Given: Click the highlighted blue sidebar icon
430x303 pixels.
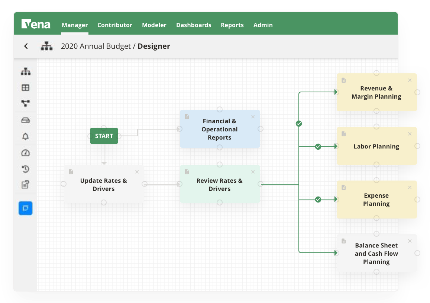Looking at the screenshot, I should 25,208.
